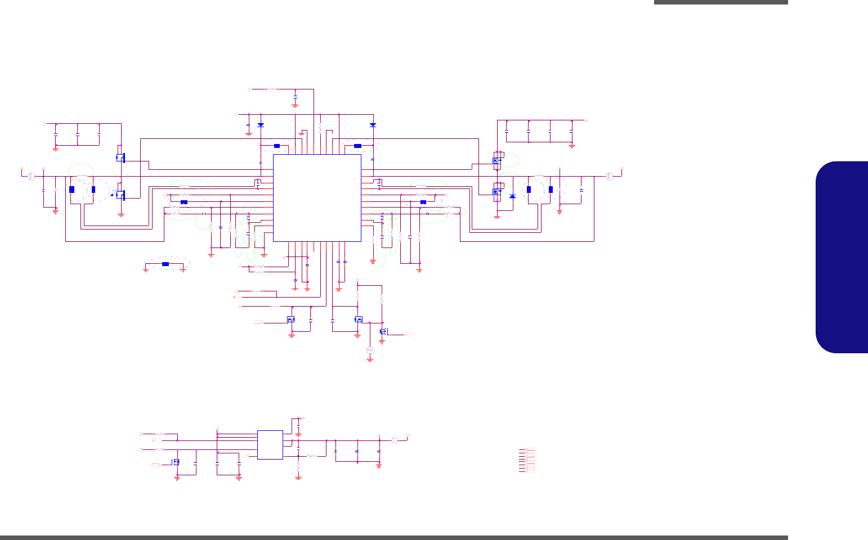Select blue component inside standalone dashed ellipse
The width and height of the screenshot is (868, 540).
[x=165, y=264]
